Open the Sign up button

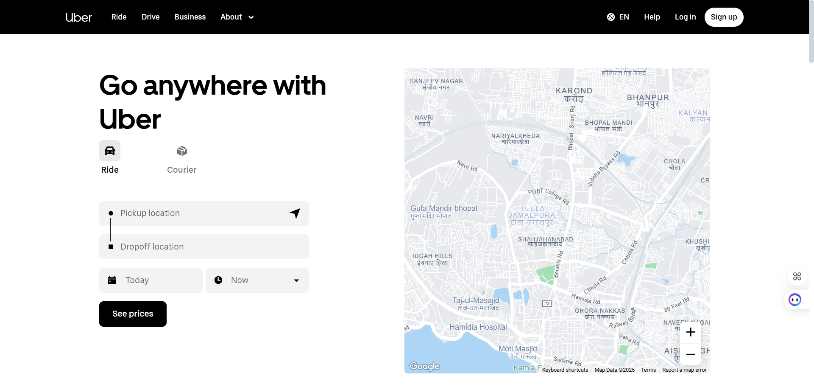(724, 17)
